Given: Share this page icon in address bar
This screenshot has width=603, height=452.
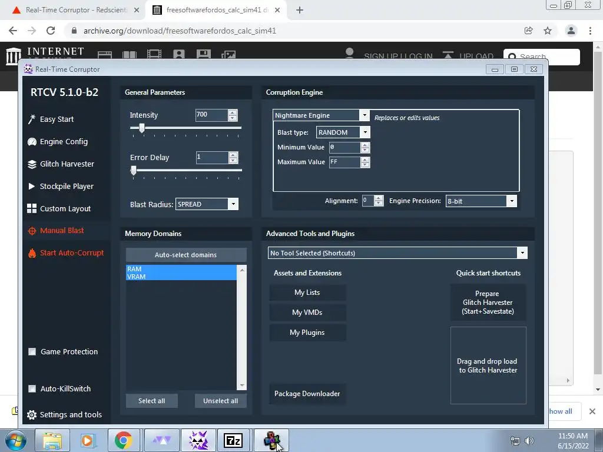Looking at the screenshot, I should tap(529, 31).
